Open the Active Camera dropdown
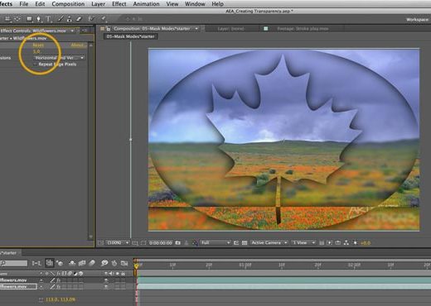The width and height of the screenshot is (431, 306). tap(269, 243)
